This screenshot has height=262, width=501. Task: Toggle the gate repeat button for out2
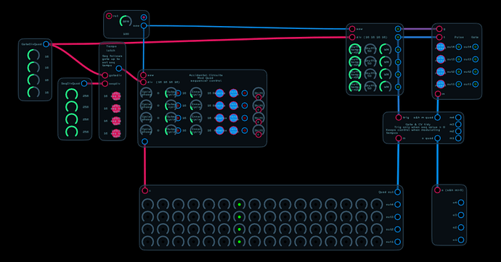[441, 72]
